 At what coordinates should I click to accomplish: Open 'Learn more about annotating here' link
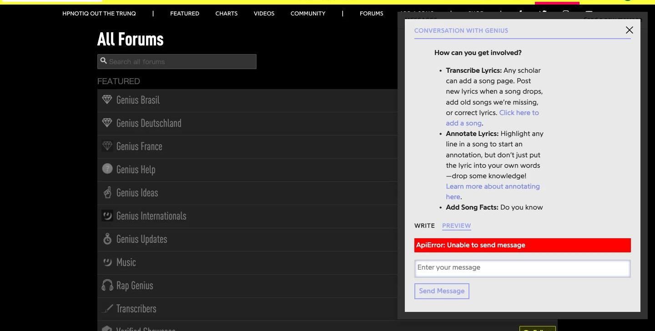[x=493, y=186]
